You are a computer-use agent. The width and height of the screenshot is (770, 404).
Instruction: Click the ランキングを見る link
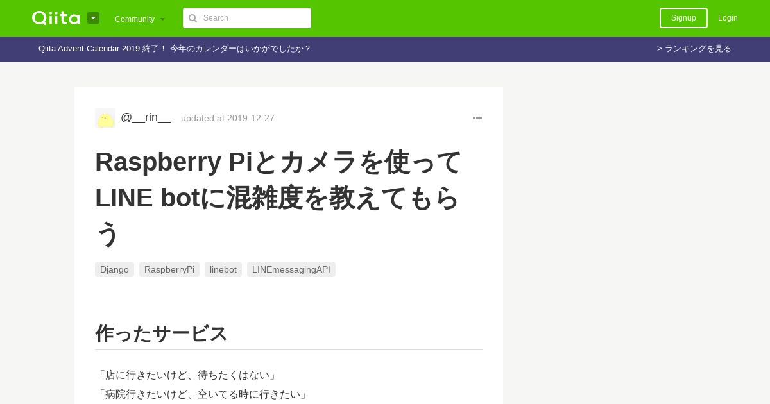[694, 49]
